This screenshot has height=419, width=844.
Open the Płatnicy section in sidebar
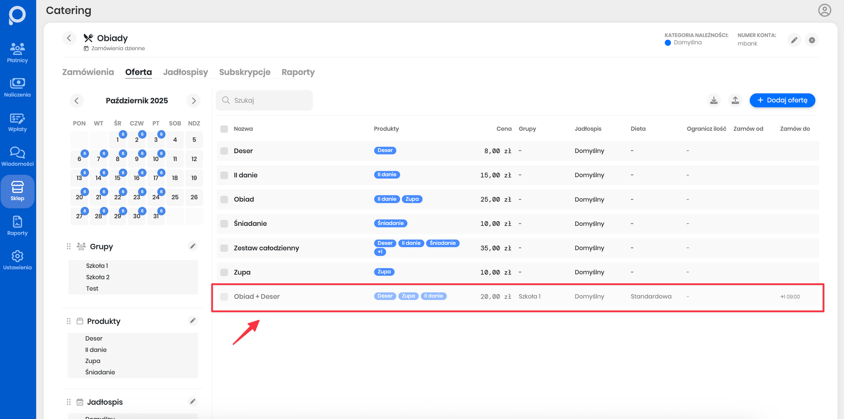coord(17,53)
